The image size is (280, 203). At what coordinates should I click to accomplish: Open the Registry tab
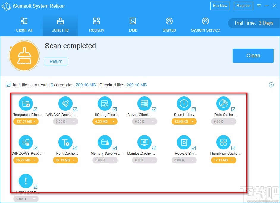[x=97, y=25]
